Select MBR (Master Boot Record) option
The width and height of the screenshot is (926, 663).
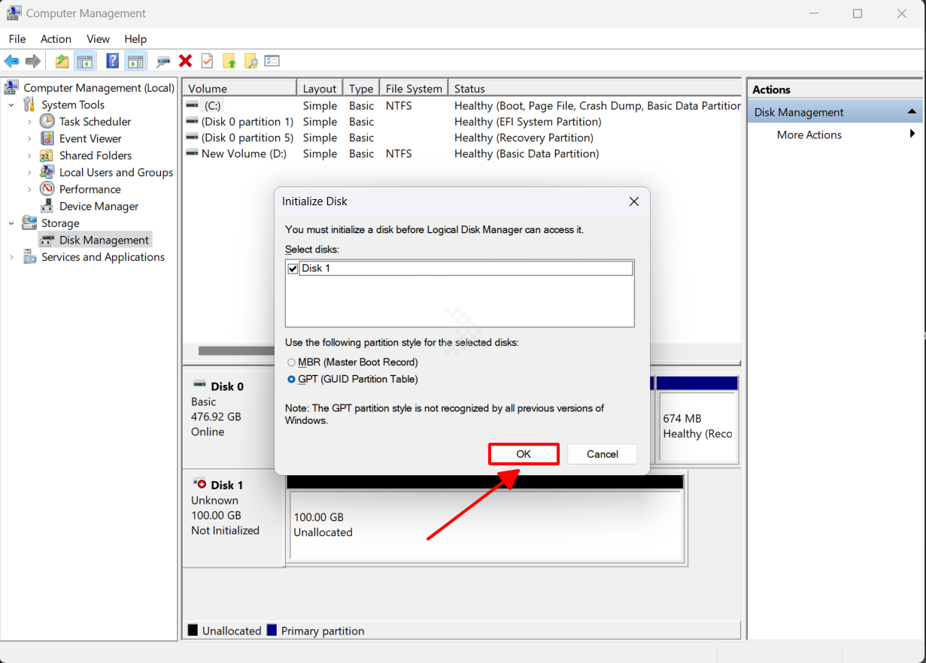292,362
